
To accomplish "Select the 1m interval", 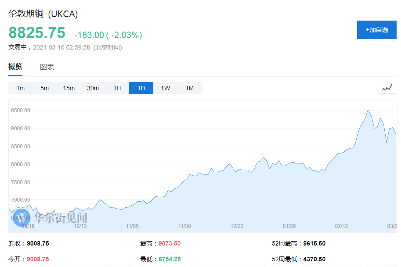I will click(20, 88).
